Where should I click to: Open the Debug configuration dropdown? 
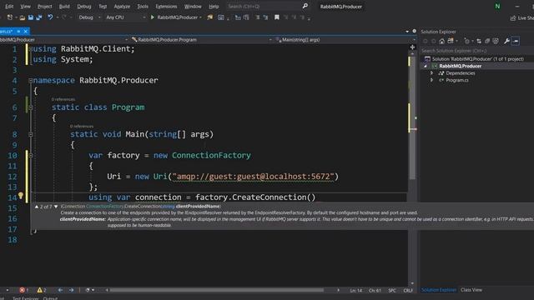[89, 17]
